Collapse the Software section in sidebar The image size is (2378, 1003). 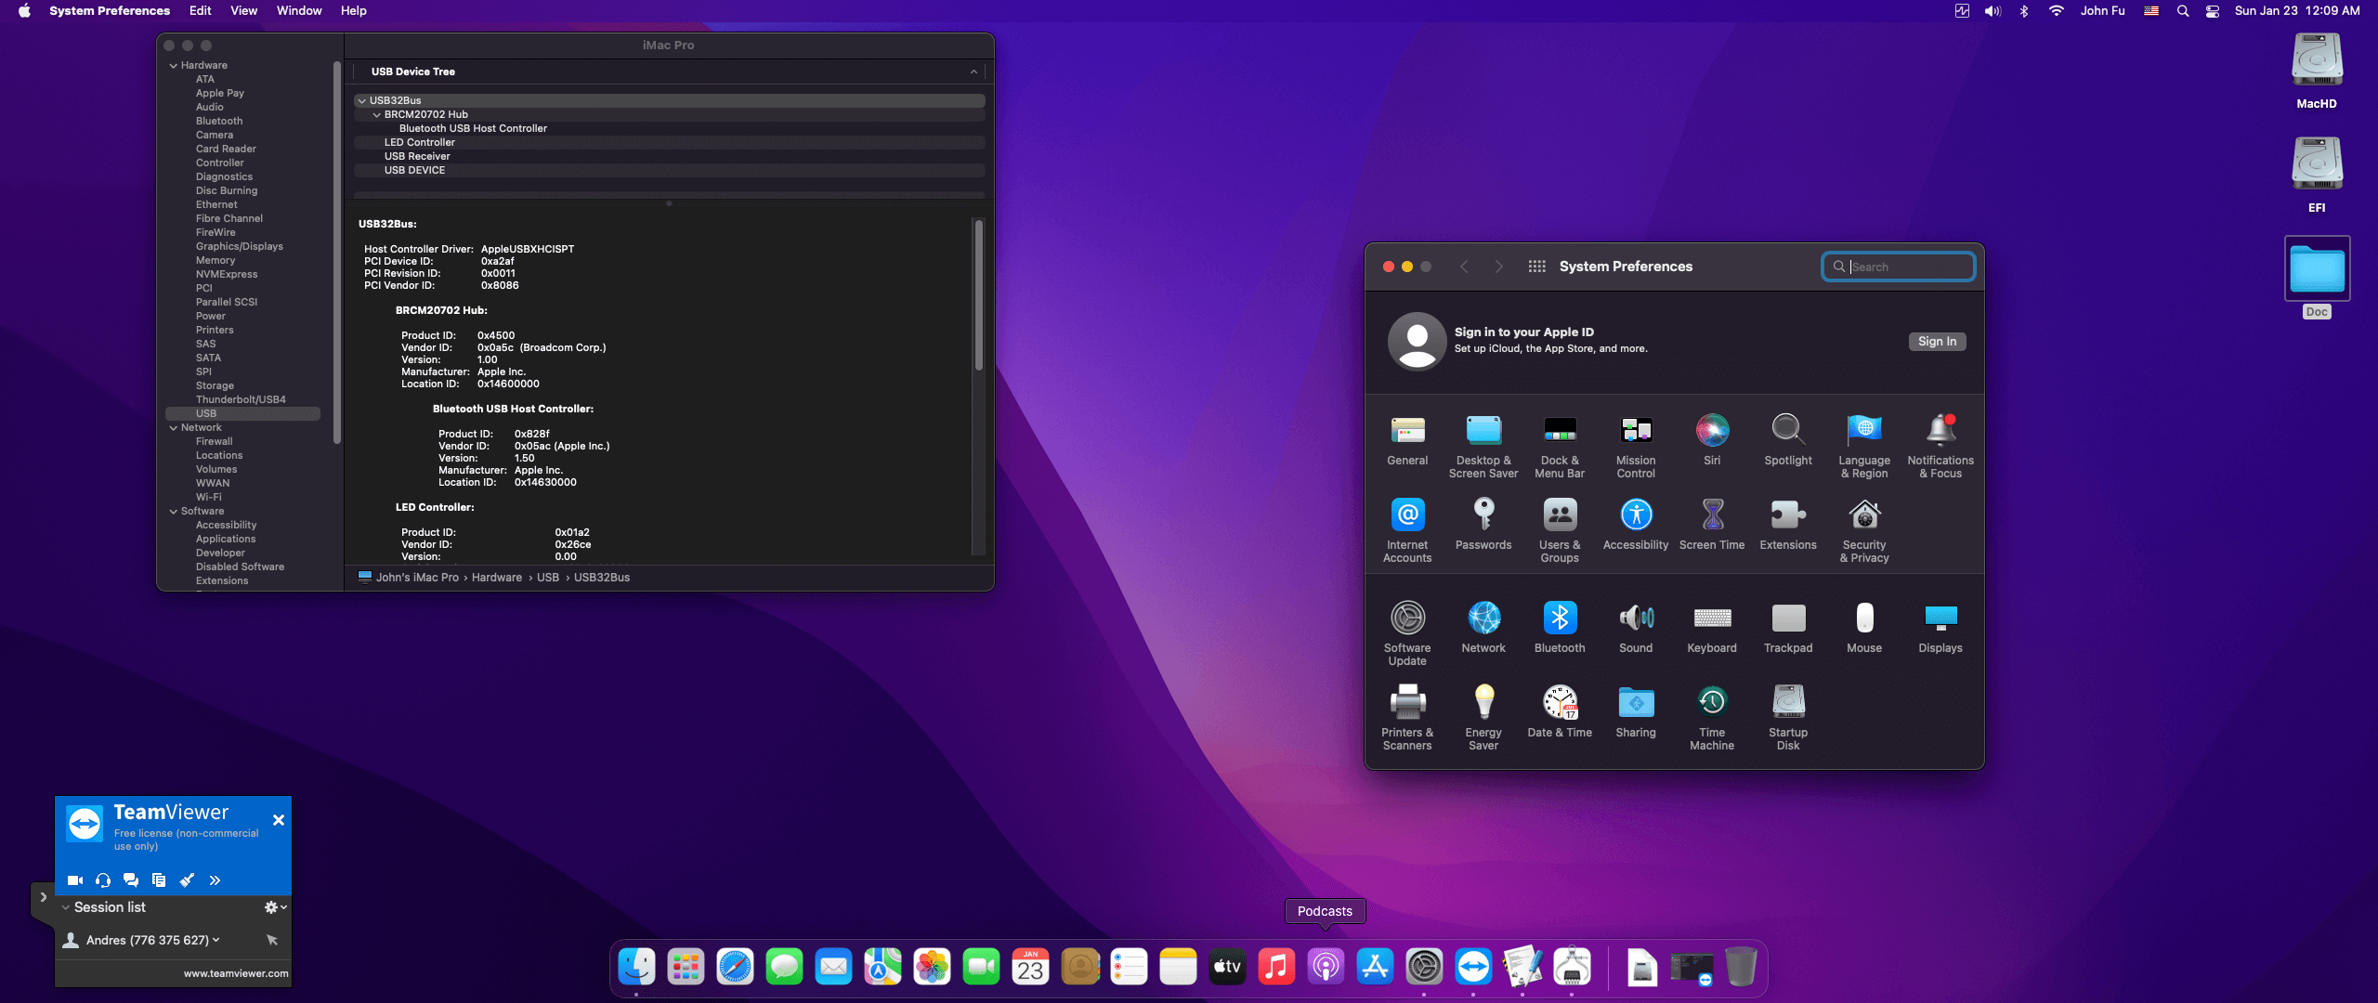[174, 512]
